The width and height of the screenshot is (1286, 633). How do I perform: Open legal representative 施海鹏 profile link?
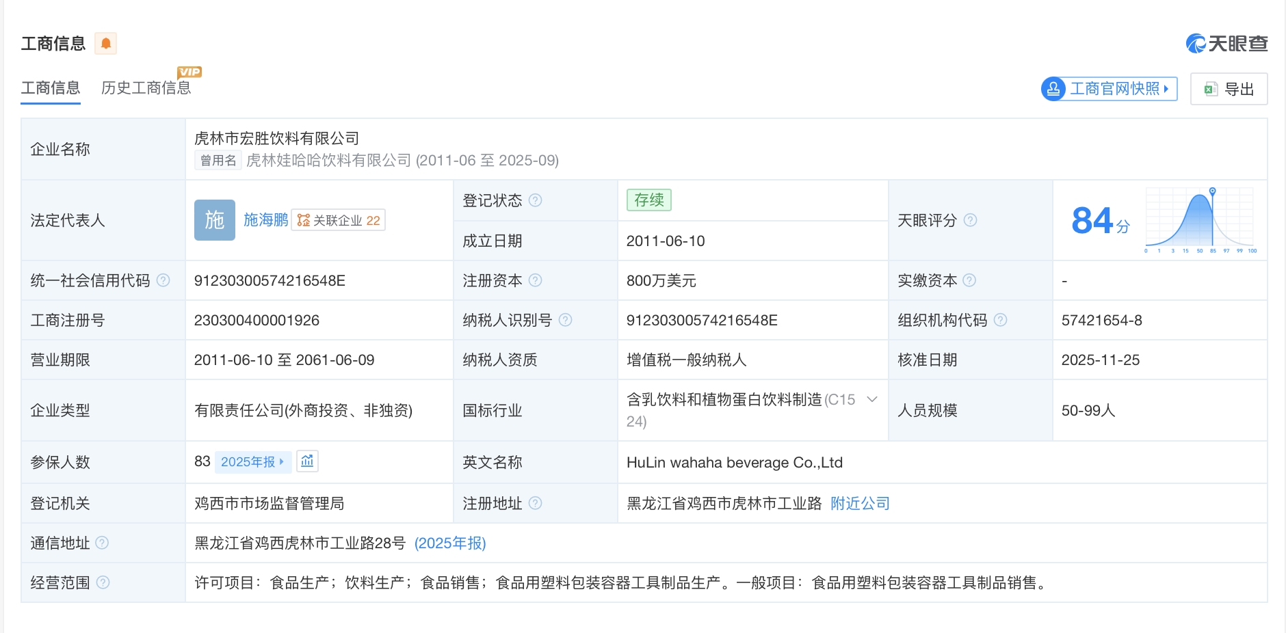265,220
